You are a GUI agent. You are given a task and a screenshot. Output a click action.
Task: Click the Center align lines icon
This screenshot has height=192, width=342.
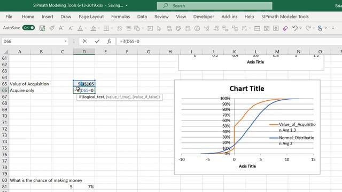(x=129, y=28)
